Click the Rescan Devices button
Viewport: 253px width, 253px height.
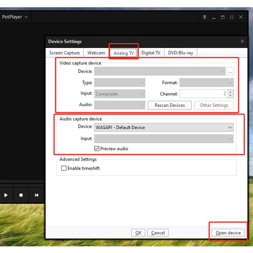(170, 105)
